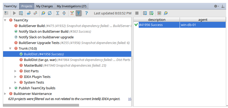Click the gray play Run button
Image resolution: width=228 pixels, height=108 pixels.
pyautogui.click(x=14, y=13)
